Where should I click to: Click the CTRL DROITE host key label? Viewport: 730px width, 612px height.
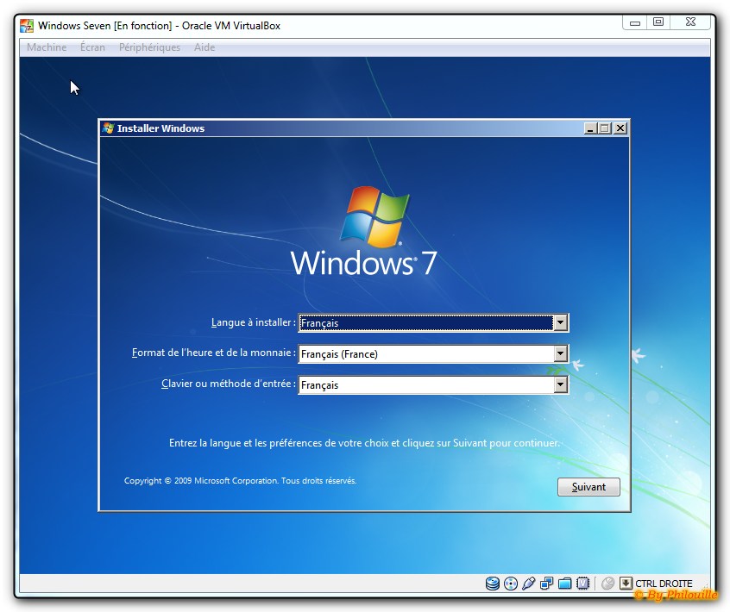664,584
